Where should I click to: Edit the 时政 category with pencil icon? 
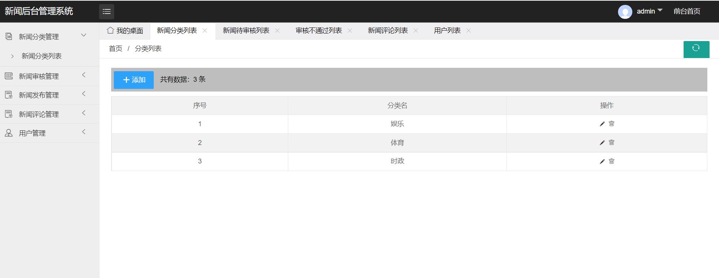pyautogui.click(x=602, y=162)
